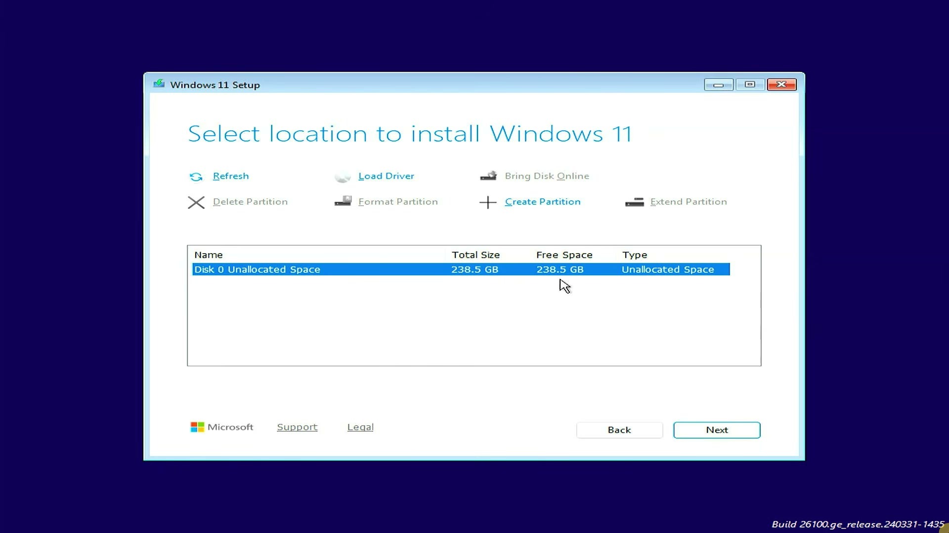Click the Name column header
Screen dimensions: 949x533
point(209,255)
